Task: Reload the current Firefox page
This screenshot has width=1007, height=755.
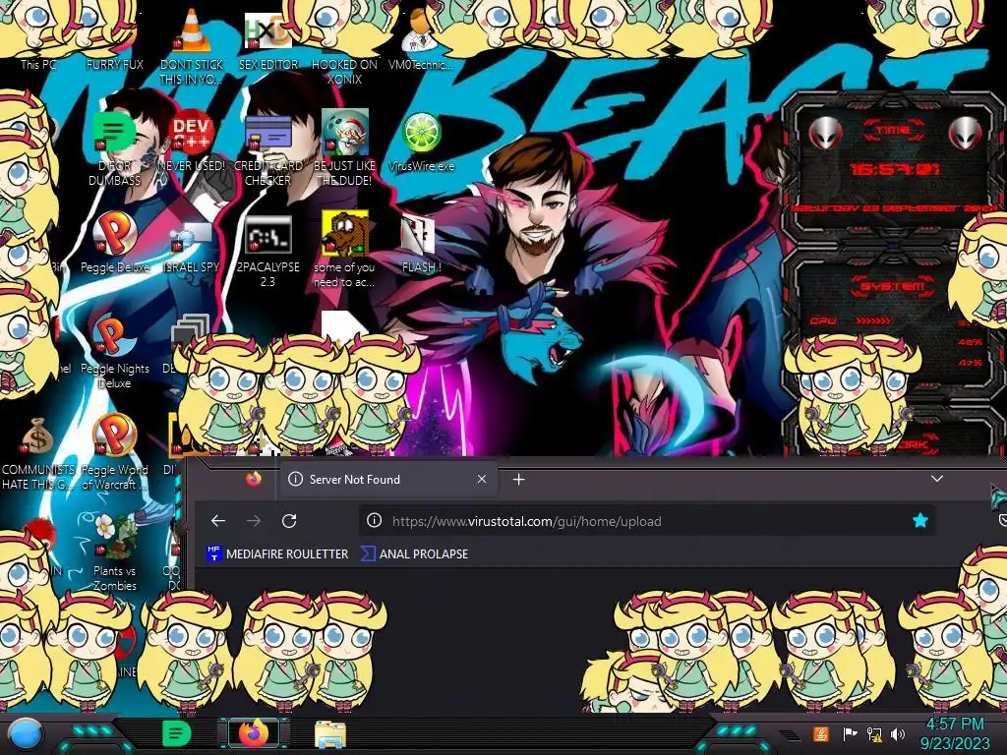Action: coord(289,521)
